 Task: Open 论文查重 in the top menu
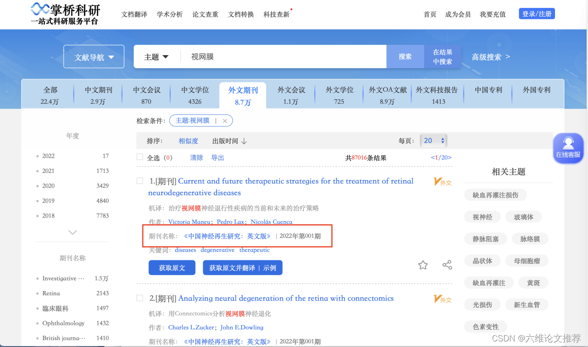pos(205,14)
